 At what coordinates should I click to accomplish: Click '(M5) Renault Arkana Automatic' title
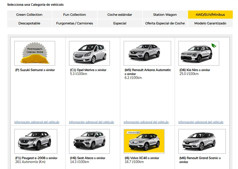[148, 70]
